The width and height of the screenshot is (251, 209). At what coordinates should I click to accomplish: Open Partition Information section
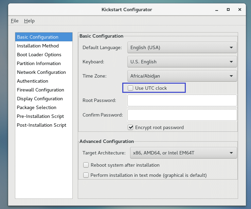[39, 63]
